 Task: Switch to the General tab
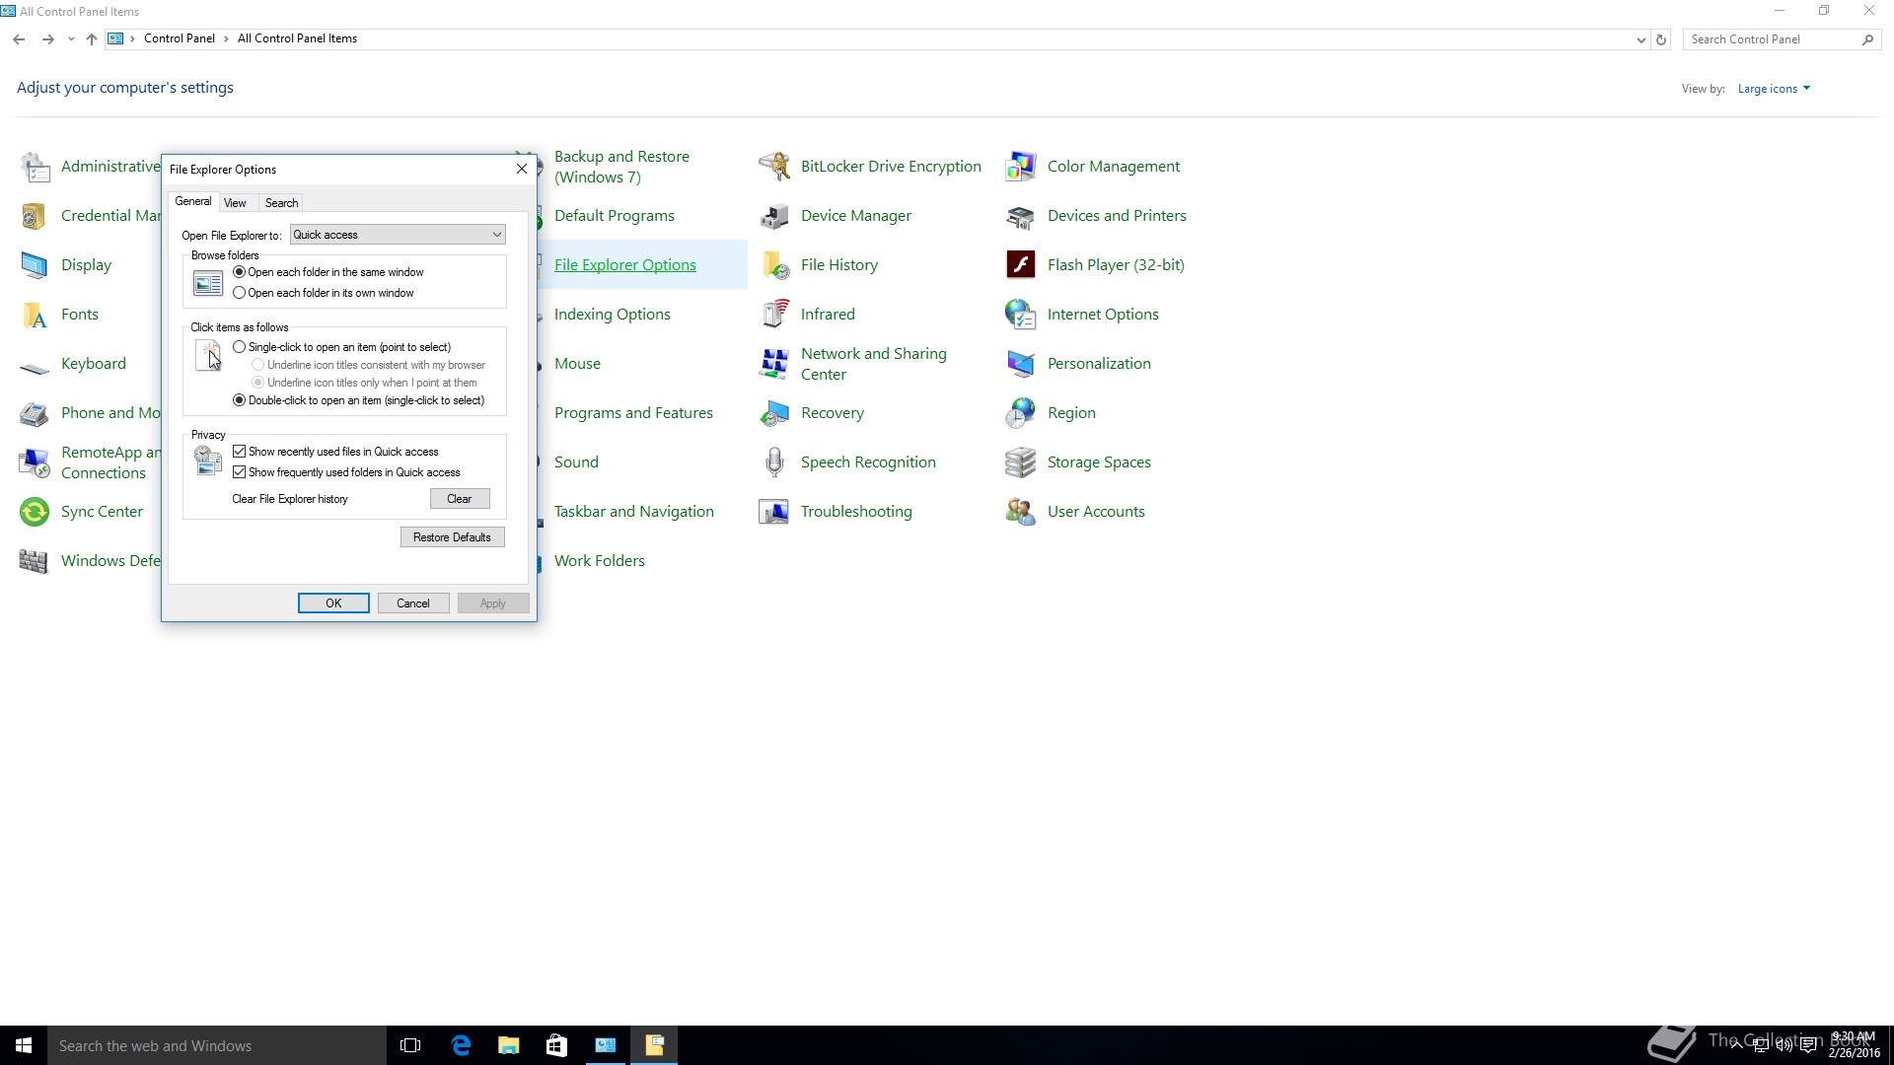coord(193,201)
